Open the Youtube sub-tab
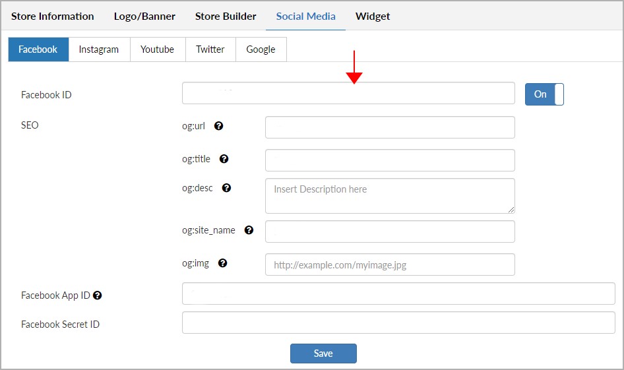 click(158, 49)
